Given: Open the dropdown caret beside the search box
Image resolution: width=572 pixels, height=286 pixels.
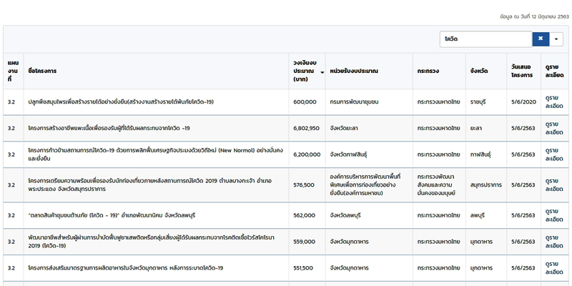Looking at the screenshot, I should coord(557,39).
